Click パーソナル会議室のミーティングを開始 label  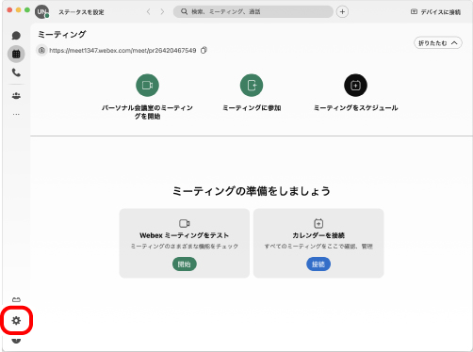tap(147, 112)
